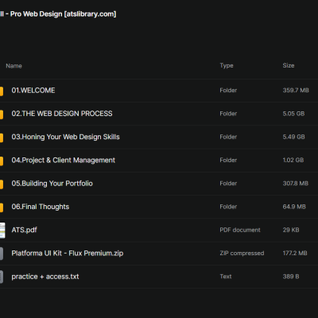Viewport: 318px width, 318px height.
Task: Click the PDF document type cell
Action: (240, 230)
